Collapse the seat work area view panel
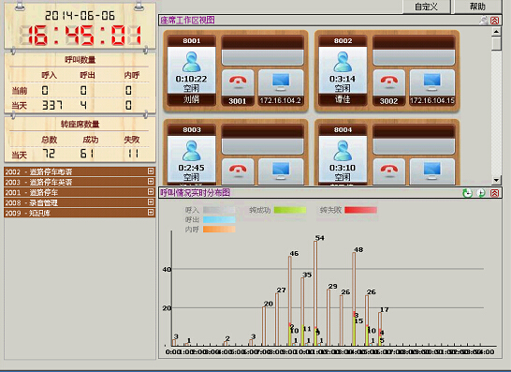Image resolution: width=511 pixels, height=372 pixels. pos(495,21)
